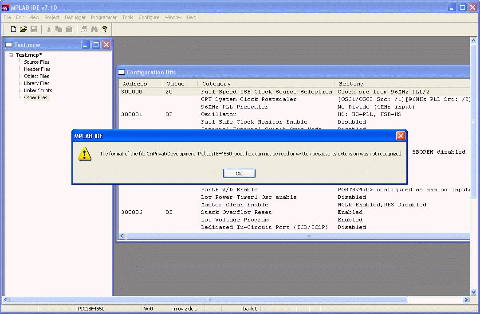
Task: Select Source Files folder in project tree
Action: tap(36, 62)
